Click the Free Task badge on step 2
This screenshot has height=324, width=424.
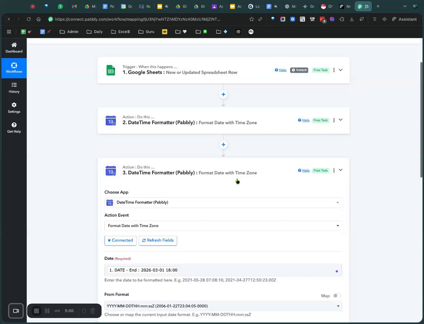click(x=321, y=120)
